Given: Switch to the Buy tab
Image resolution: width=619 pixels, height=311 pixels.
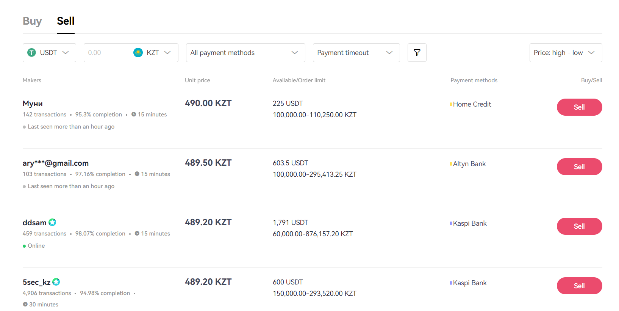Looking at the screenshot, I should (x=32, y=21).
